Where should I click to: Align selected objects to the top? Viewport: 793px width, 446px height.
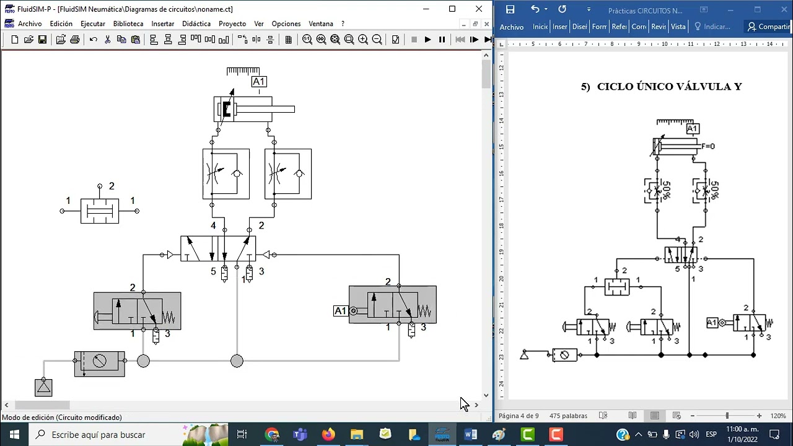(196, 40)
